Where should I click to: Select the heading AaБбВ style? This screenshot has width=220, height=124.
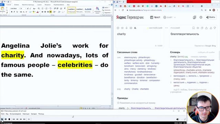click(x=88, y=10)
